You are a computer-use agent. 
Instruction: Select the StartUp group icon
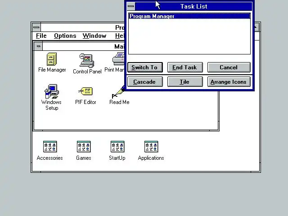point(117,147)
